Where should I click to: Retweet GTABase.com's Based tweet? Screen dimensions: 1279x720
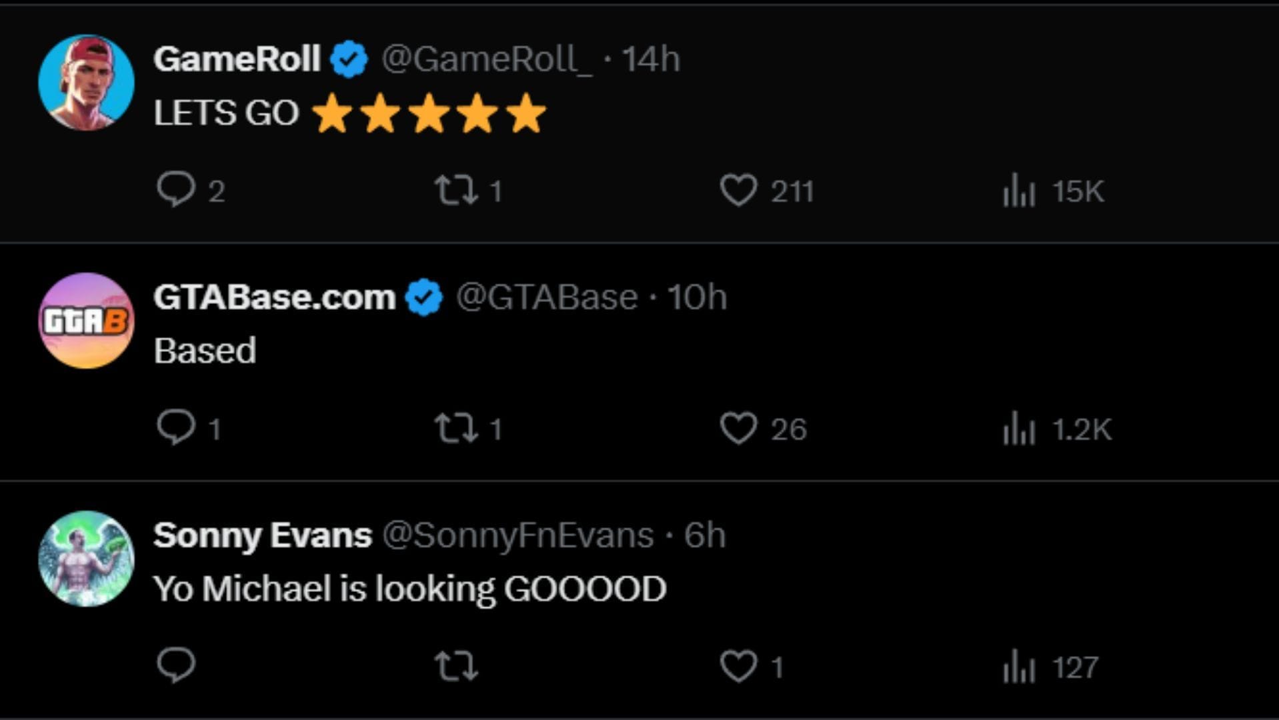[x=457, y=427]
